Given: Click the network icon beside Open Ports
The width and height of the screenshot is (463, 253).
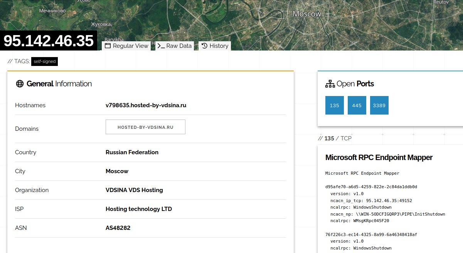Looking at the screenshot, I should [x=330, y=84].
